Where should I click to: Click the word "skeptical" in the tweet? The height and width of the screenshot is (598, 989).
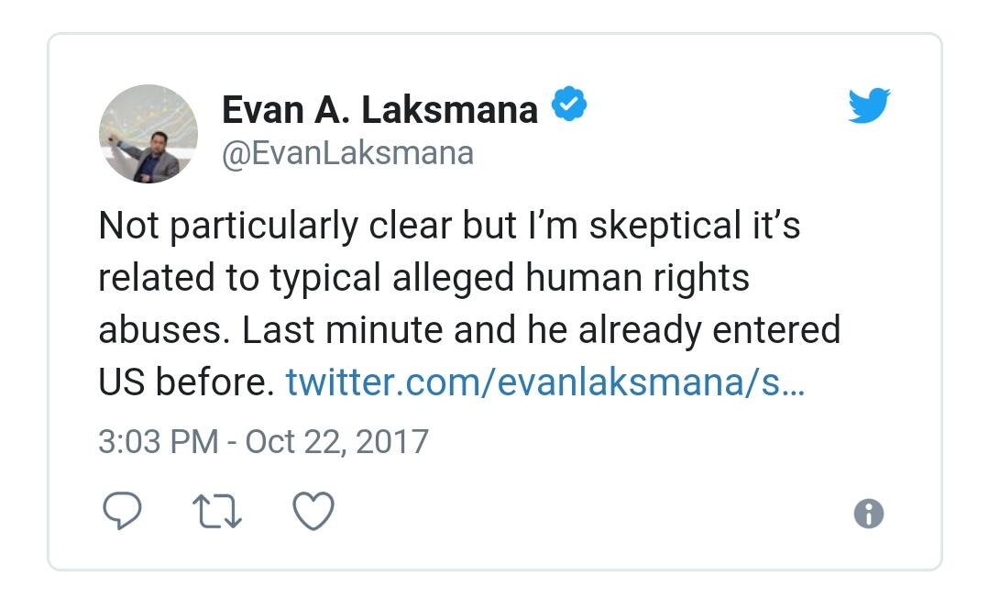[x=665, y=226]
